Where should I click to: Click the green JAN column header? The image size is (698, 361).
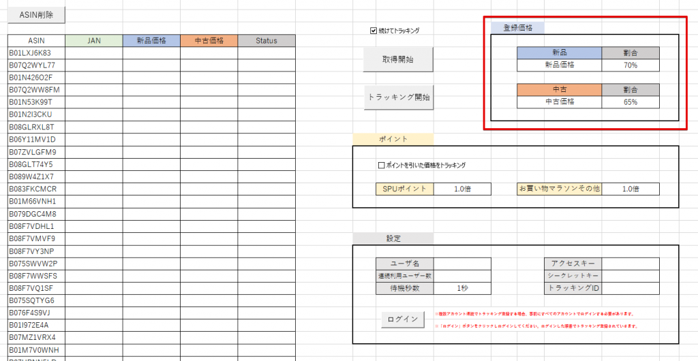pos(94,41)
